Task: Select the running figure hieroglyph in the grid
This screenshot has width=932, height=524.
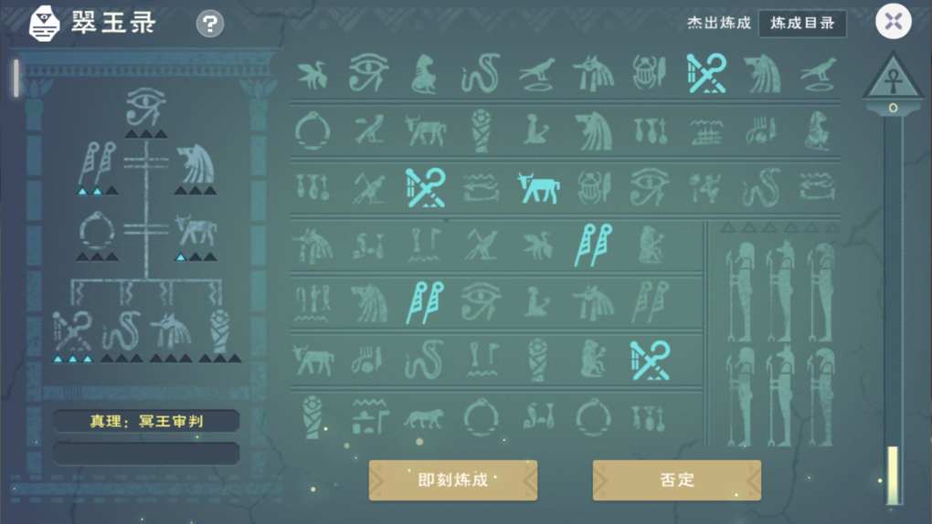Action: point(704,188)
